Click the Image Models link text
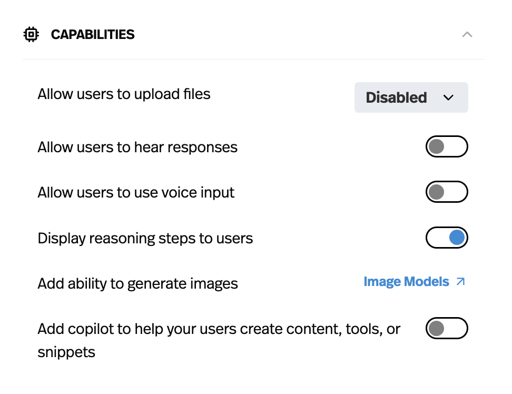 click(x=407, y=281)
